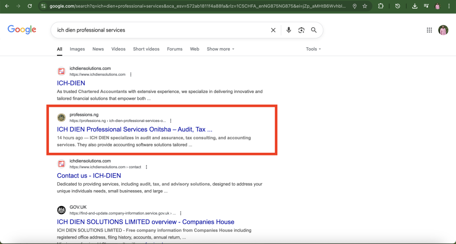456x244 pixels.
Task: Open more options for GOV.UK result
Action: pos(181,213)
